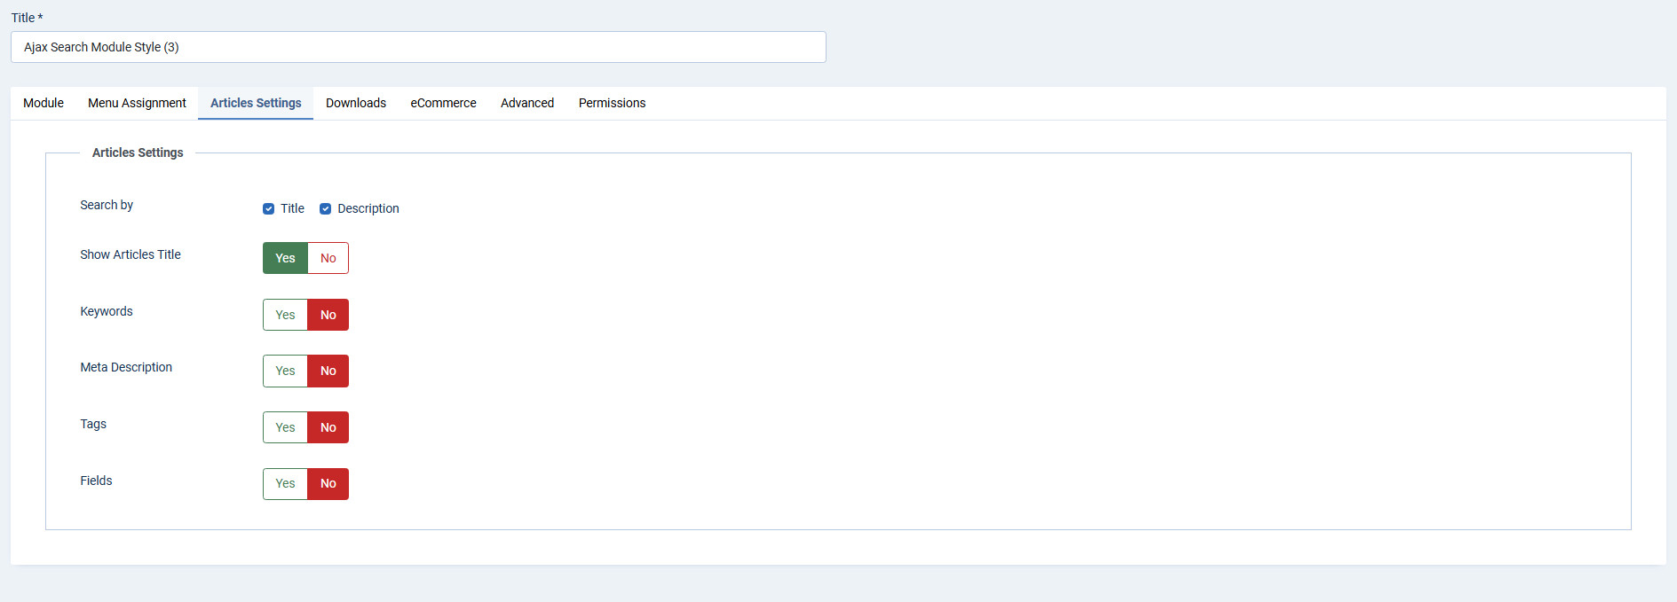
Task: Switch to the Module tab
Action: point(44,103)
